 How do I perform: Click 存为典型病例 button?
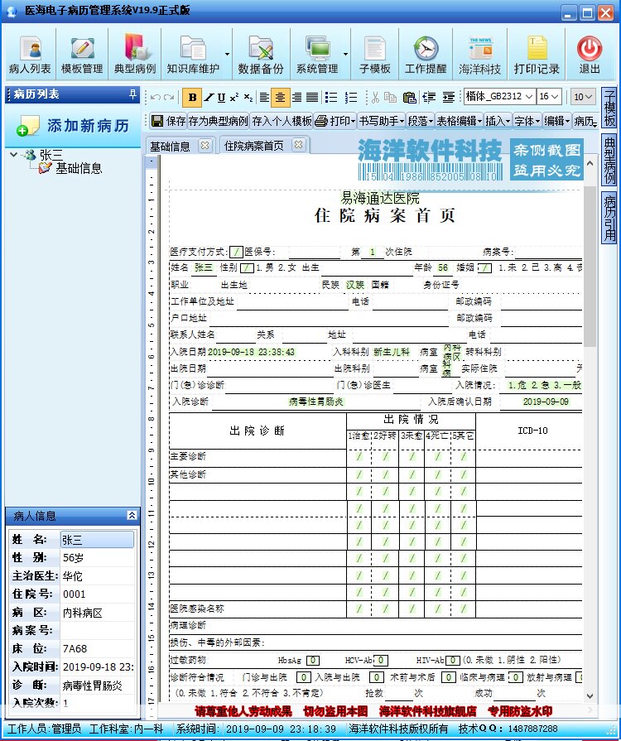(218, 121)
